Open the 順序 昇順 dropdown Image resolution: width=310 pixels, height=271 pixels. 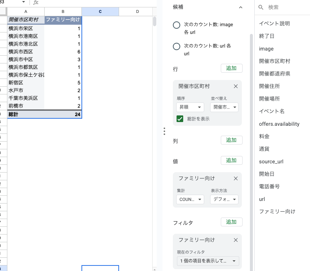pos(190,107)
